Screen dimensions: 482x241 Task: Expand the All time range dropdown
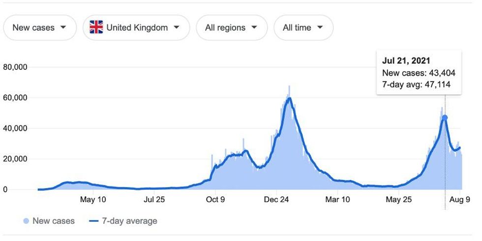pos(303,28)
